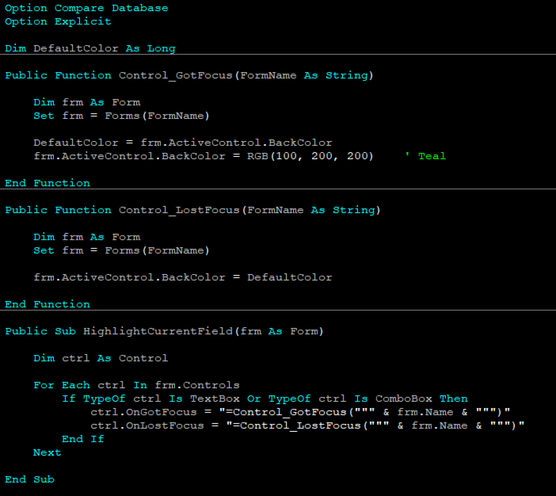Image resolution: width=556 pixels, height=496 pixels.
Task: Click the DefaultColor variable declaration
Action: click(x=90, y=49)
